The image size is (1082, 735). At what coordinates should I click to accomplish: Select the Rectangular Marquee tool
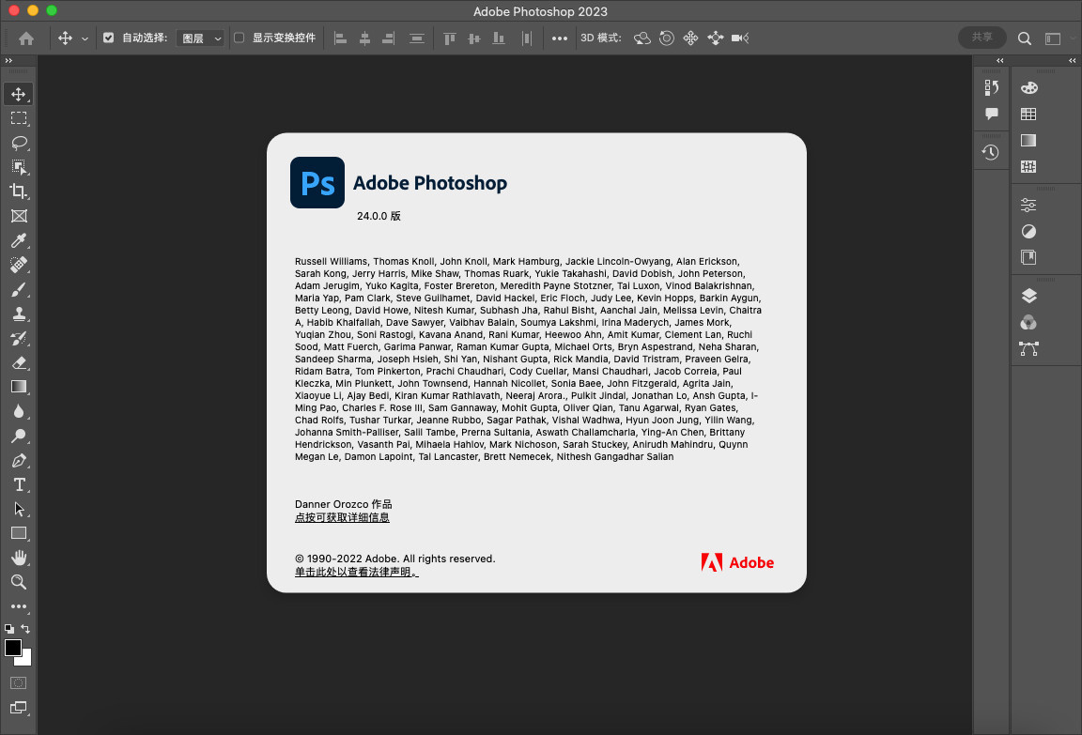coord(19,118)
